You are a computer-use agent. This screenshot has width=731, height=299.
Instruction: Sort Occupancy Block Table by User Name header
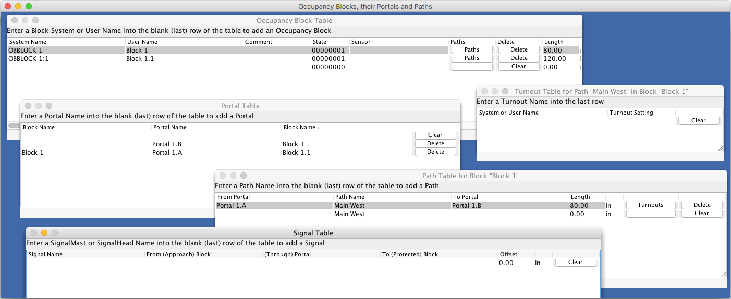[x=184, y=42]
